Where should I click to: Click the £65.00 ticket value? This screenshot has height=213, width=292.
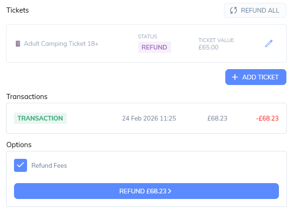(209, 47)
